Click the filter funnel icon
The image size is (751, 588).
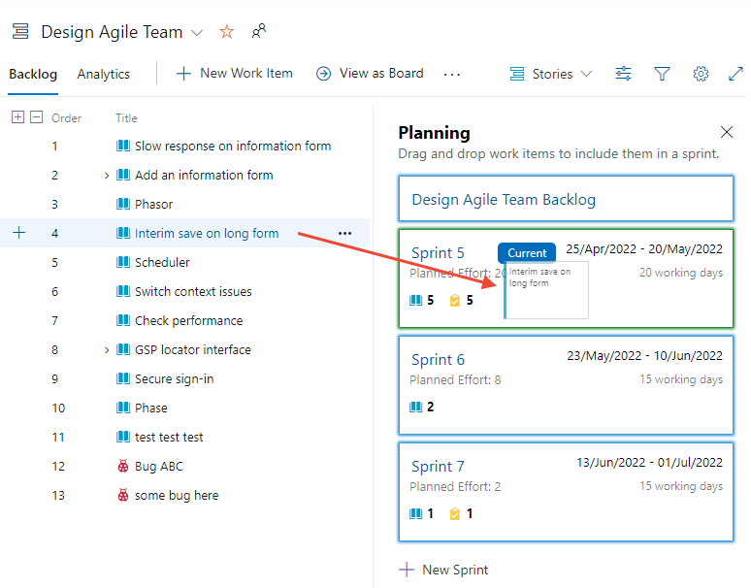point(662,74)
